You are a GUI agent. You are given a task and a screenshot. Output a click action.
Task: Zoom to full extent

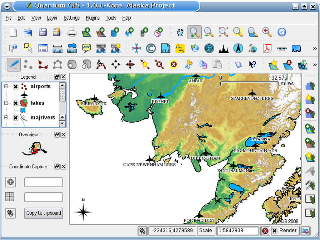coord(223,32)
